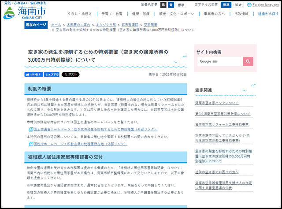Set background color to 黒 (black)

tap(163, 5)
